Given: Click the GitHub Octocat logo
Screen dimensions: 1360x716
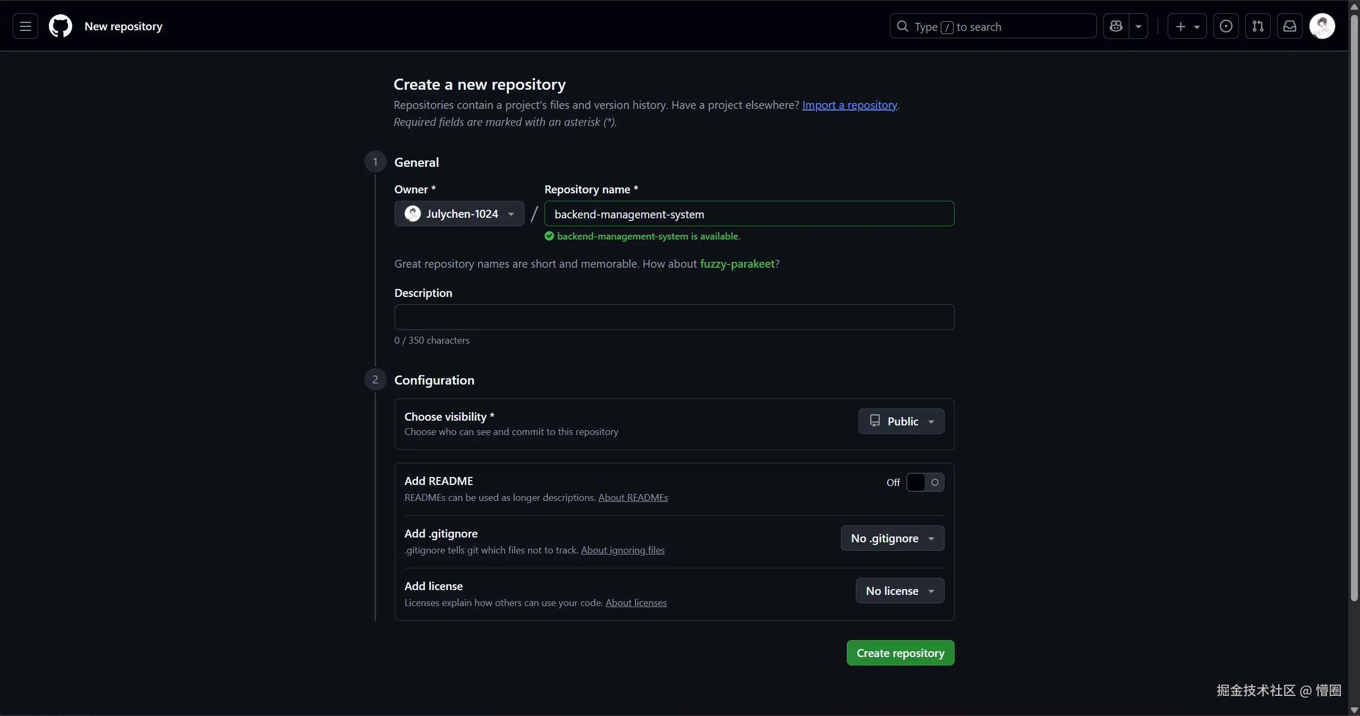Looking at the screenshot, I should click(x=61, y=27).
